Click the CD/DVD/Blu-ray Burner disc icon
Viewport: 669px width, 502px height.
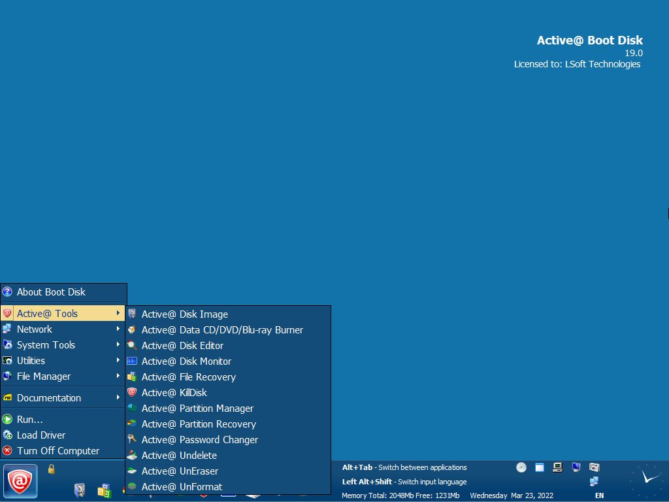pos(132,329)
